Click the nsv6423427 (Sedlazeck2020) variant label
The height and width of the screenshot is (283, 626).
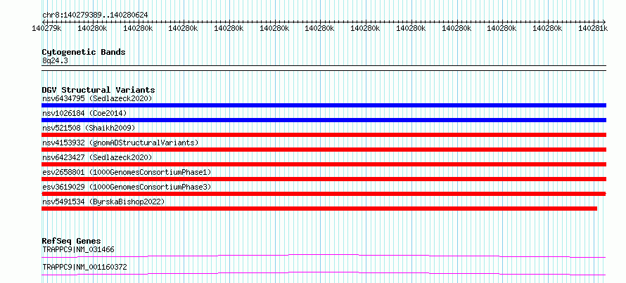97,157
